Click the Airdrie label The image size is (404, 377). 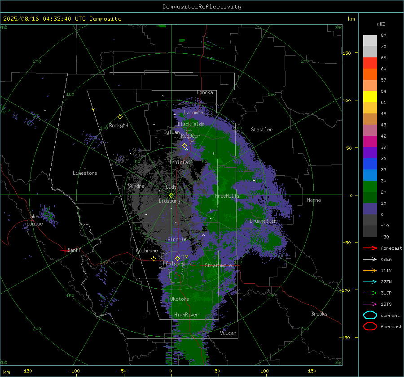coord(177,239)
